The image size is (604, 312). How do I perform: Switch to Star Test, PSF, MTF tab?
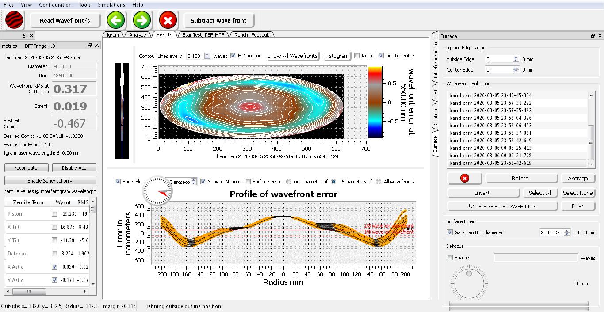pos(203,35)
